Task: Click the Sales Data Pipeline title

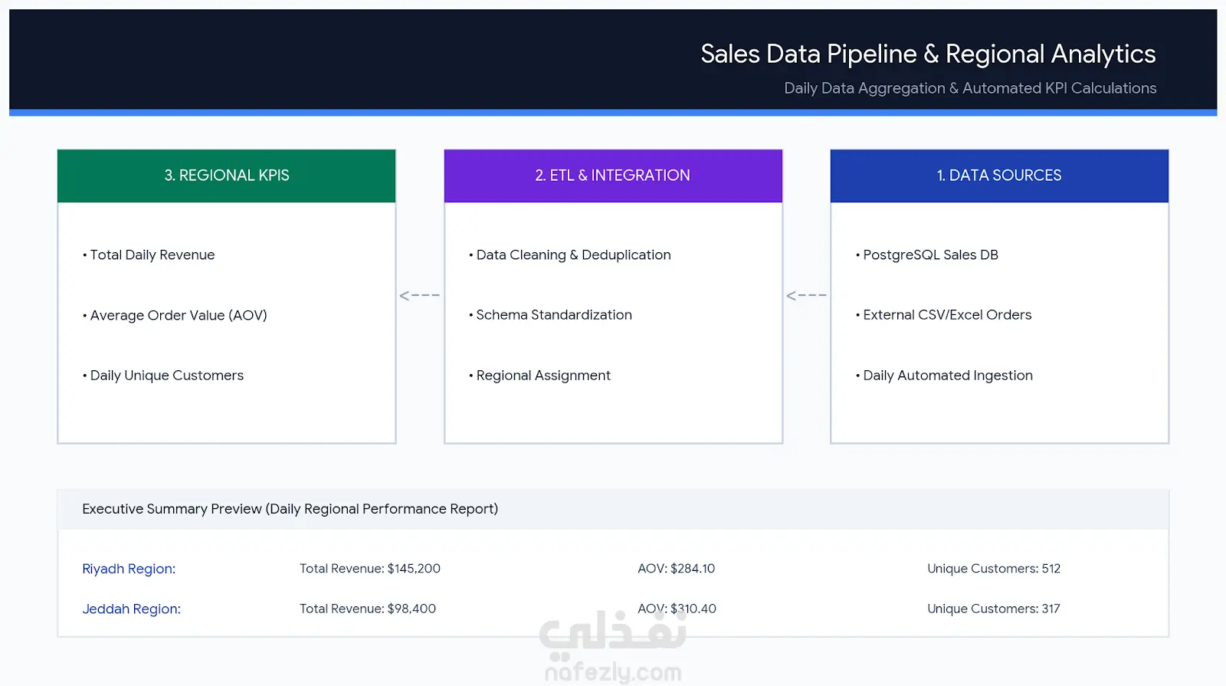Action: 928,54
